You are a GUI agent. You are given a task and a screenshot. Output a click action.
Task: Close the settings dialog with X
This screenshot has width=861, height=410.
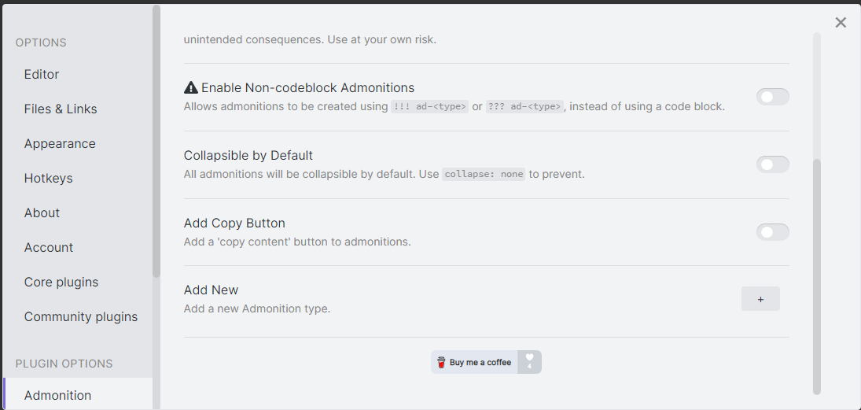tap(841, 23)
